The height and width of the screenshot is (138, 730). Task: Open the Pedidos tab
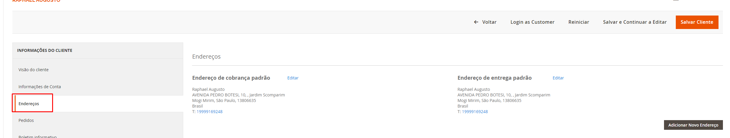click(26, 120)
